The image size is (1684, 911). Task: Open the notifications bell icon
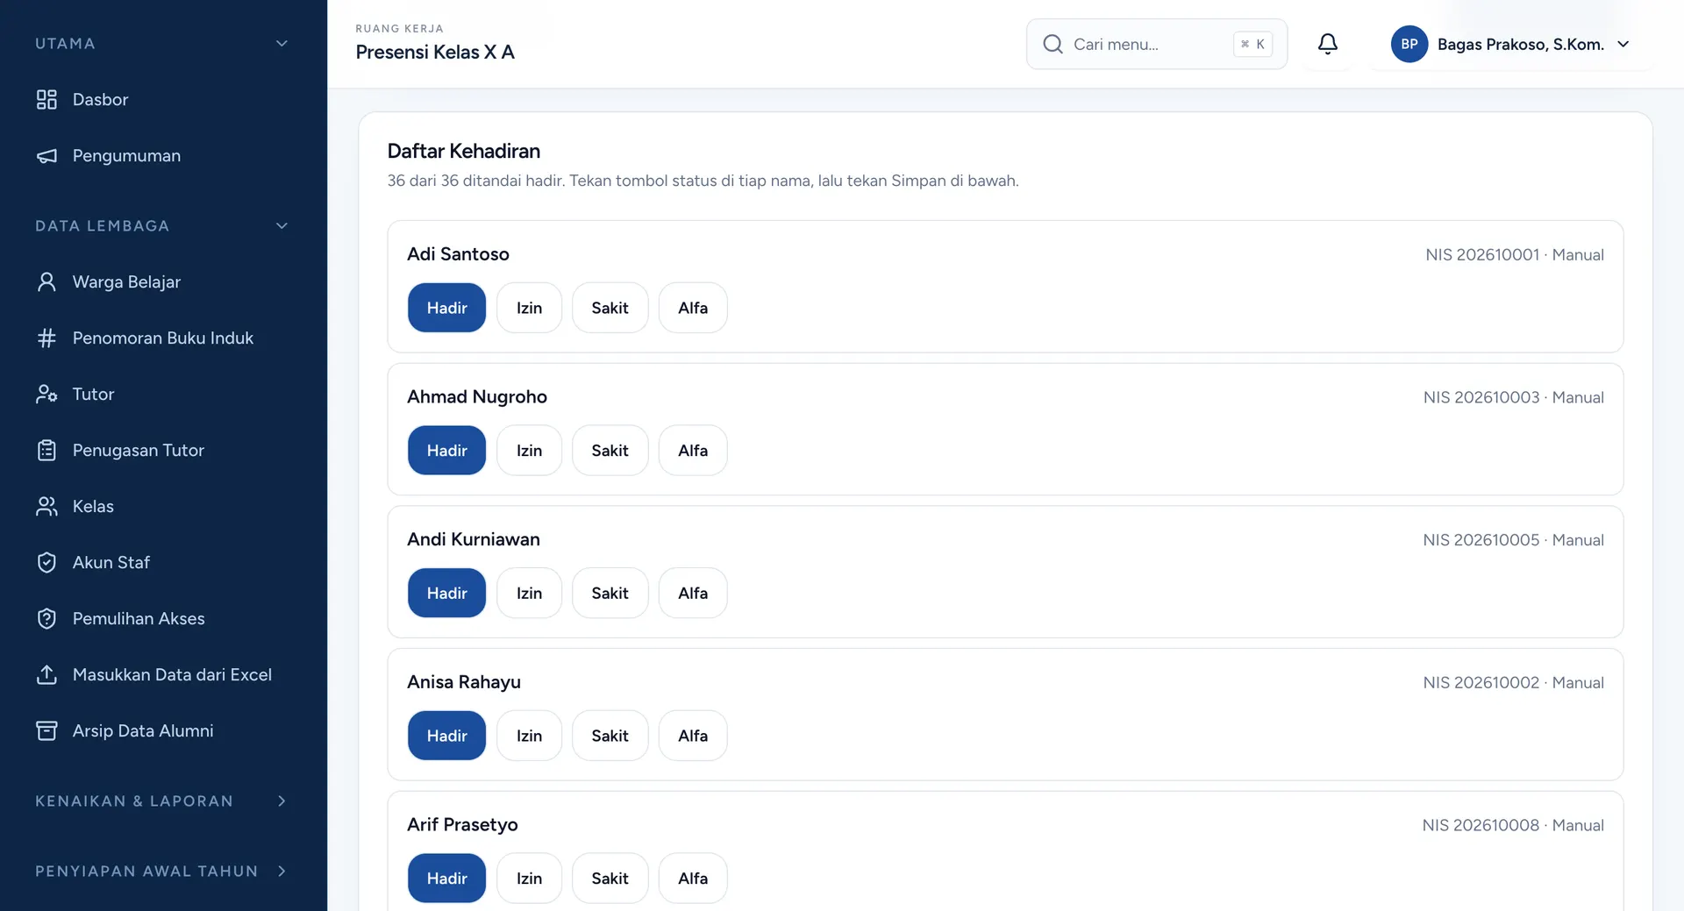tap(1327, 44)
